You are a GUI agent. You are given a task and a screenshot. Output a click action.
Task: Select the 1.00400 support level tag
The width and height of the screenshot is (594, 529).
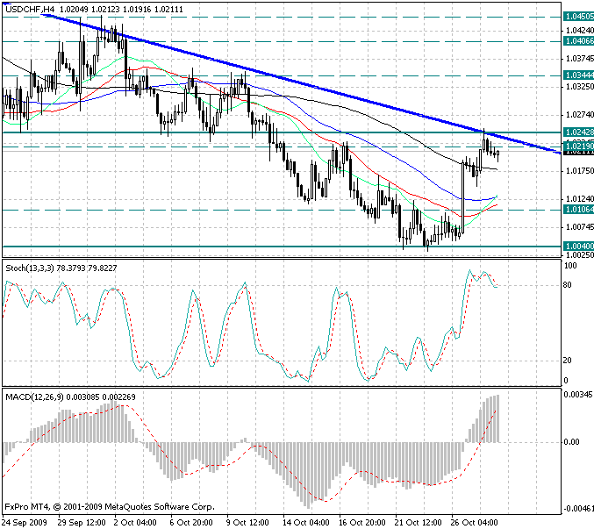pos(578,247)
